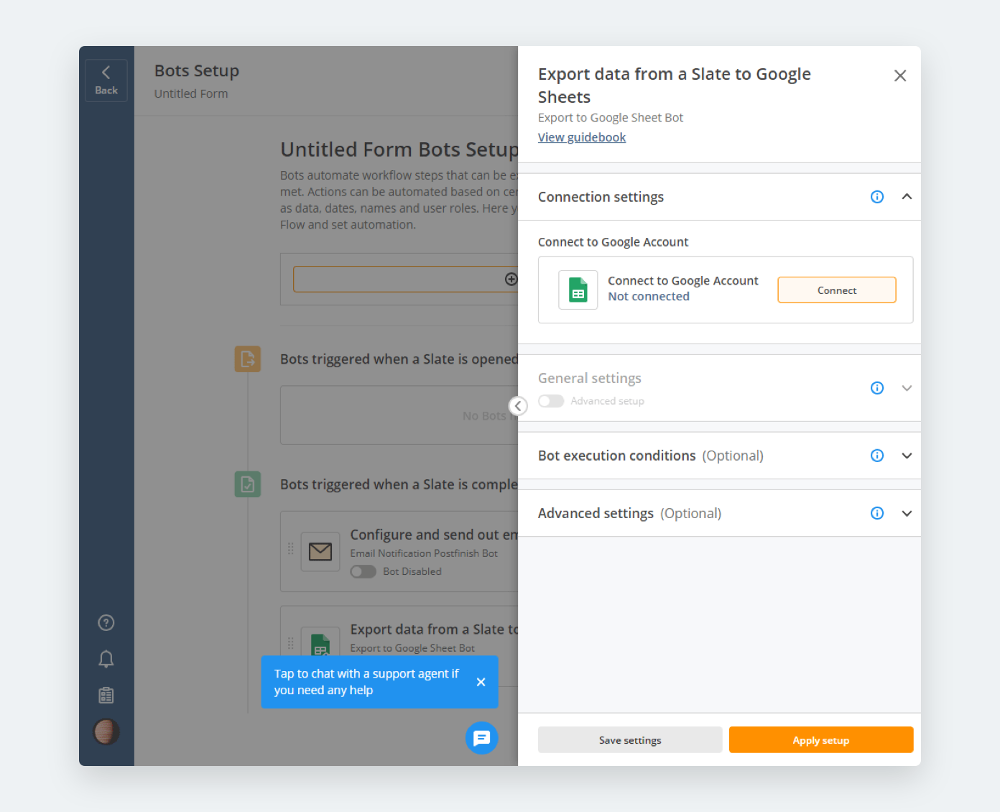Click the Back arrow button
The width and height of the screenshot is (1000, 812).
pyautogui.click(x=106, y=80)
